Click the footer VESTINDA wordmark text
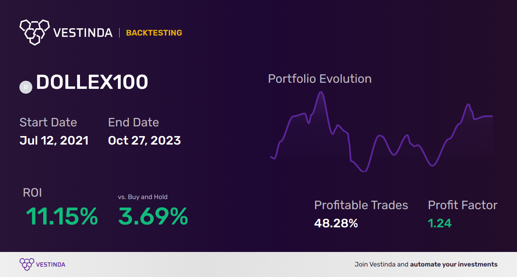517x277 pixels. pyautogui.click(x=50, y=264)
